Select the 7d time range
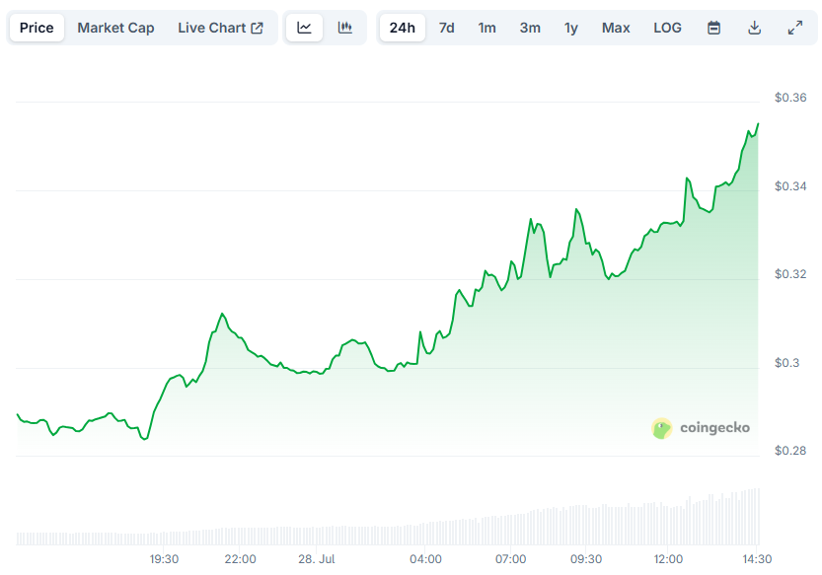This screenshot has width=822, height=575. coord(447,28)
